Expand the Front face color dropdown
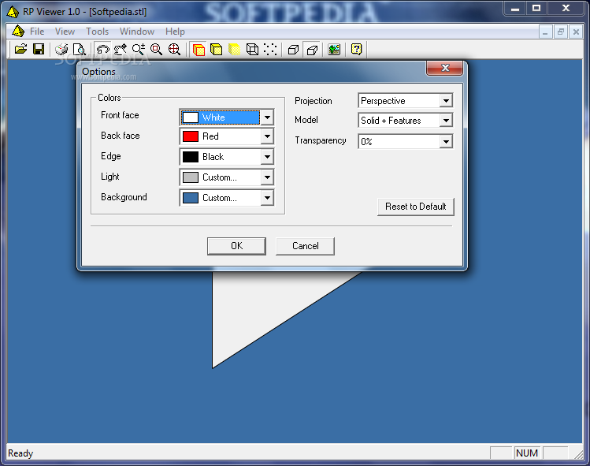The image size is (590, 466). click(x=267, y=117)
